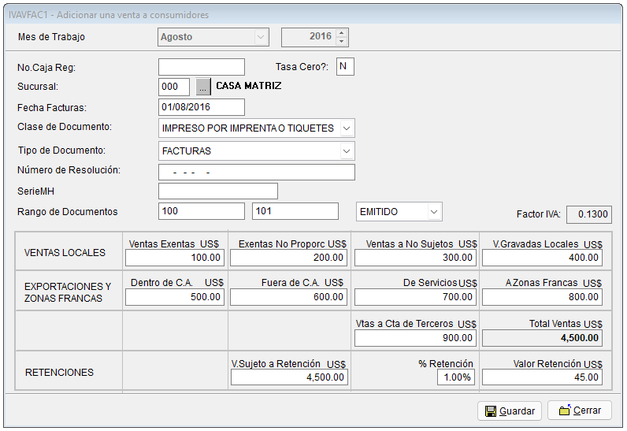Click the range end field 101
Viewport: 627px width, 431px height.
click(295, 211)
